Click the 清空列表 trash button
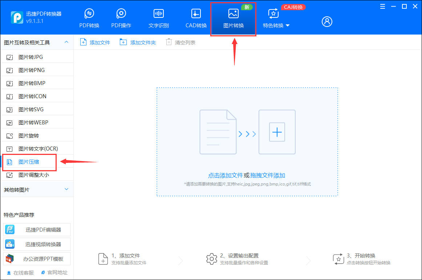This screenshot has width=422, height=280. [180, 42]
